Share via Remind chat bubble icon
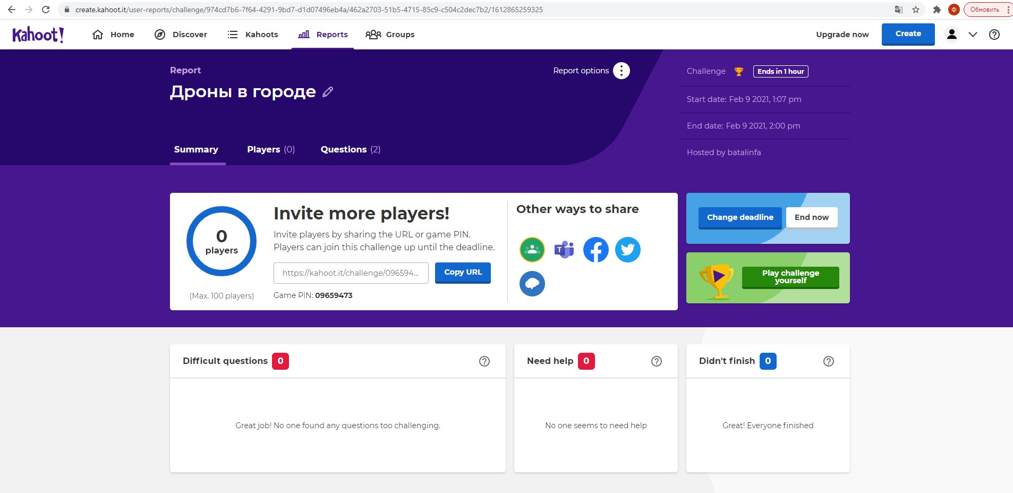This screenshot has height=493, width=1013. coord(532,284)
